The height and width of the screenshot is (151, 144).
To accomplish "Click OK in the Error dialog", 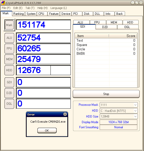I will click(x=47, y=131).
